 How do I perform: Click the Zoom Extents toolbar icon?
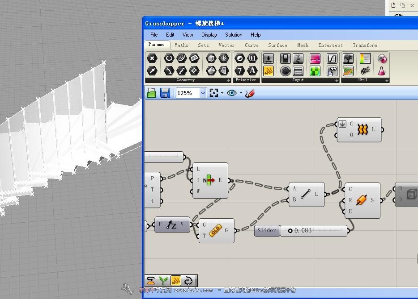point(214,93)
